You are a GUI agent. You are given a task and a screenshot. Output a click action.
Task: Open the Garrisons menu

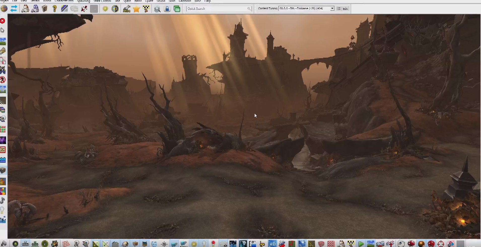(x=185, y=1)
